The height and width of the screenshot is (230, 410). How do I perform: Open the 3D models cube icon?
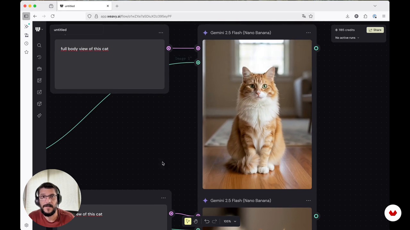tap(39, 104)
